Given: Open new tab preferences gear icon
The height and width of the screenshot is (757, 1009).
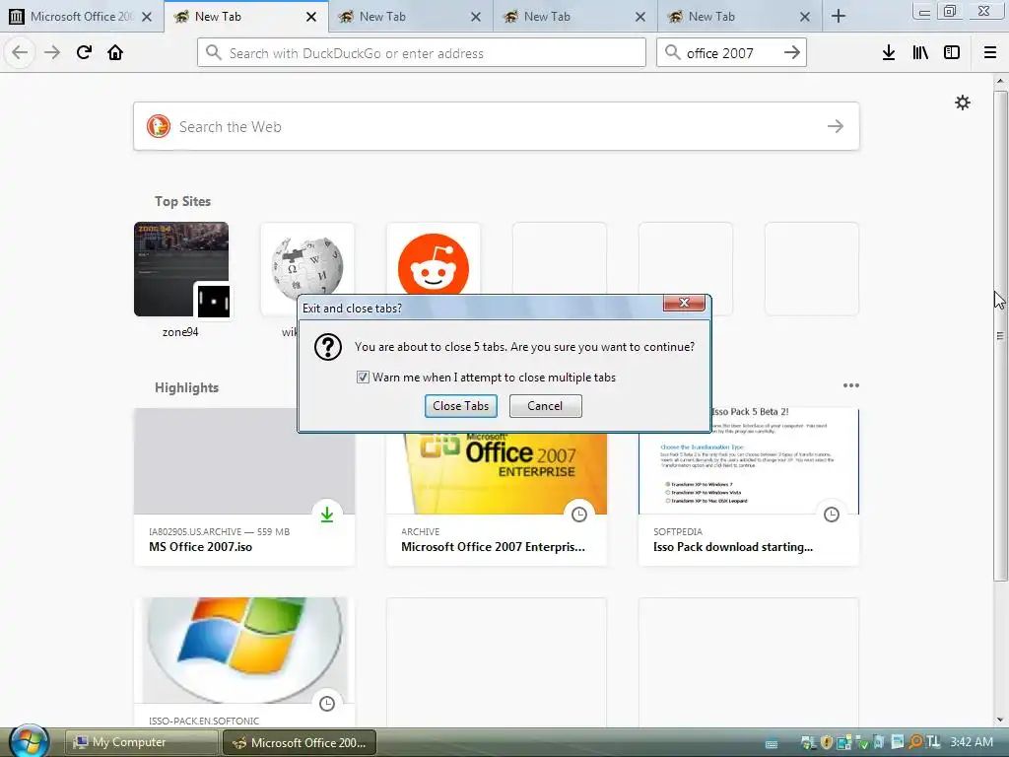Looking at the screenshot, I should pos(963,103).
